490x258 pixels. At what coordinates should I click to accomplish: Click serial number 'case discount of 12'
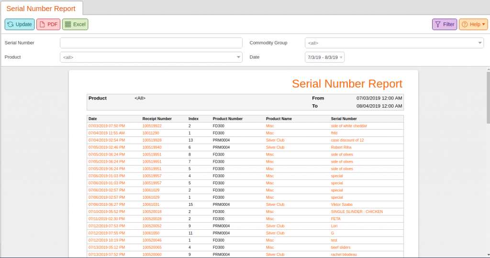[x=347, y=140]
